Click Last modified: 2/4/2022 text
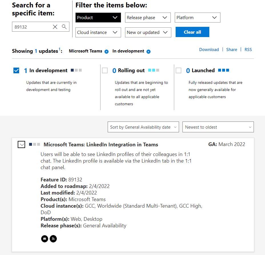 pyautogui.click(x=69, y=193)
